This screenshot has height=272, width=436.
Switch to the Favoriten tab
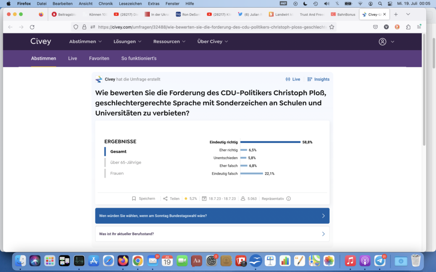click(x=99, y=58)
